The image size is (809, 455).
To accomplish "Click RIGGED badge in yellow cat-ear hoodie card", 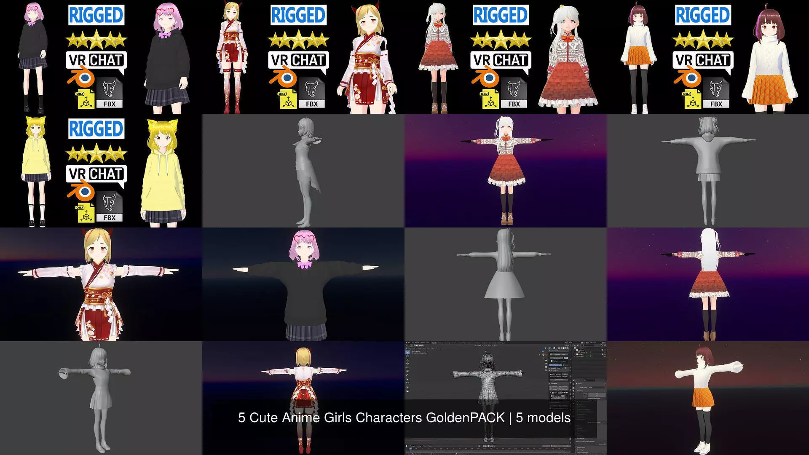I will coord(96,129).
